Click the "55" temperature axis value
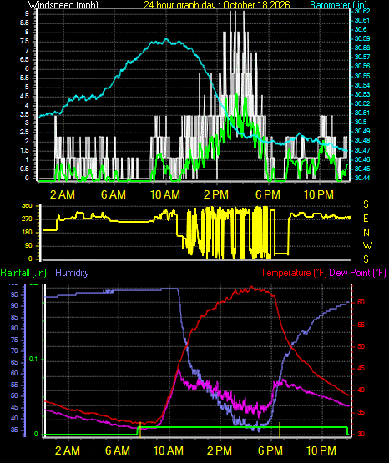389x463 pixels. tap(361, 325)
